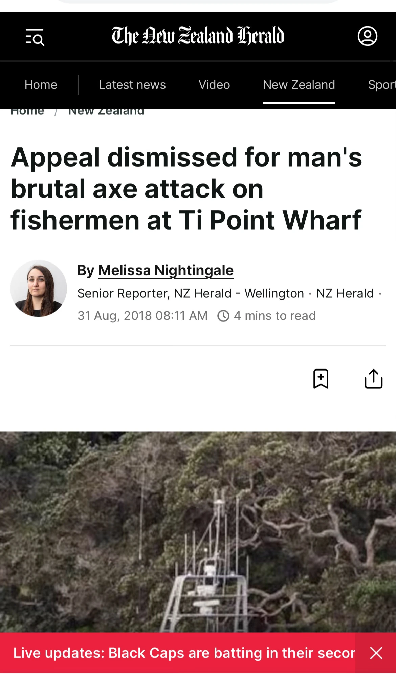
Task: Open the Ti Point Wharf article image
Action: (198, 532)
